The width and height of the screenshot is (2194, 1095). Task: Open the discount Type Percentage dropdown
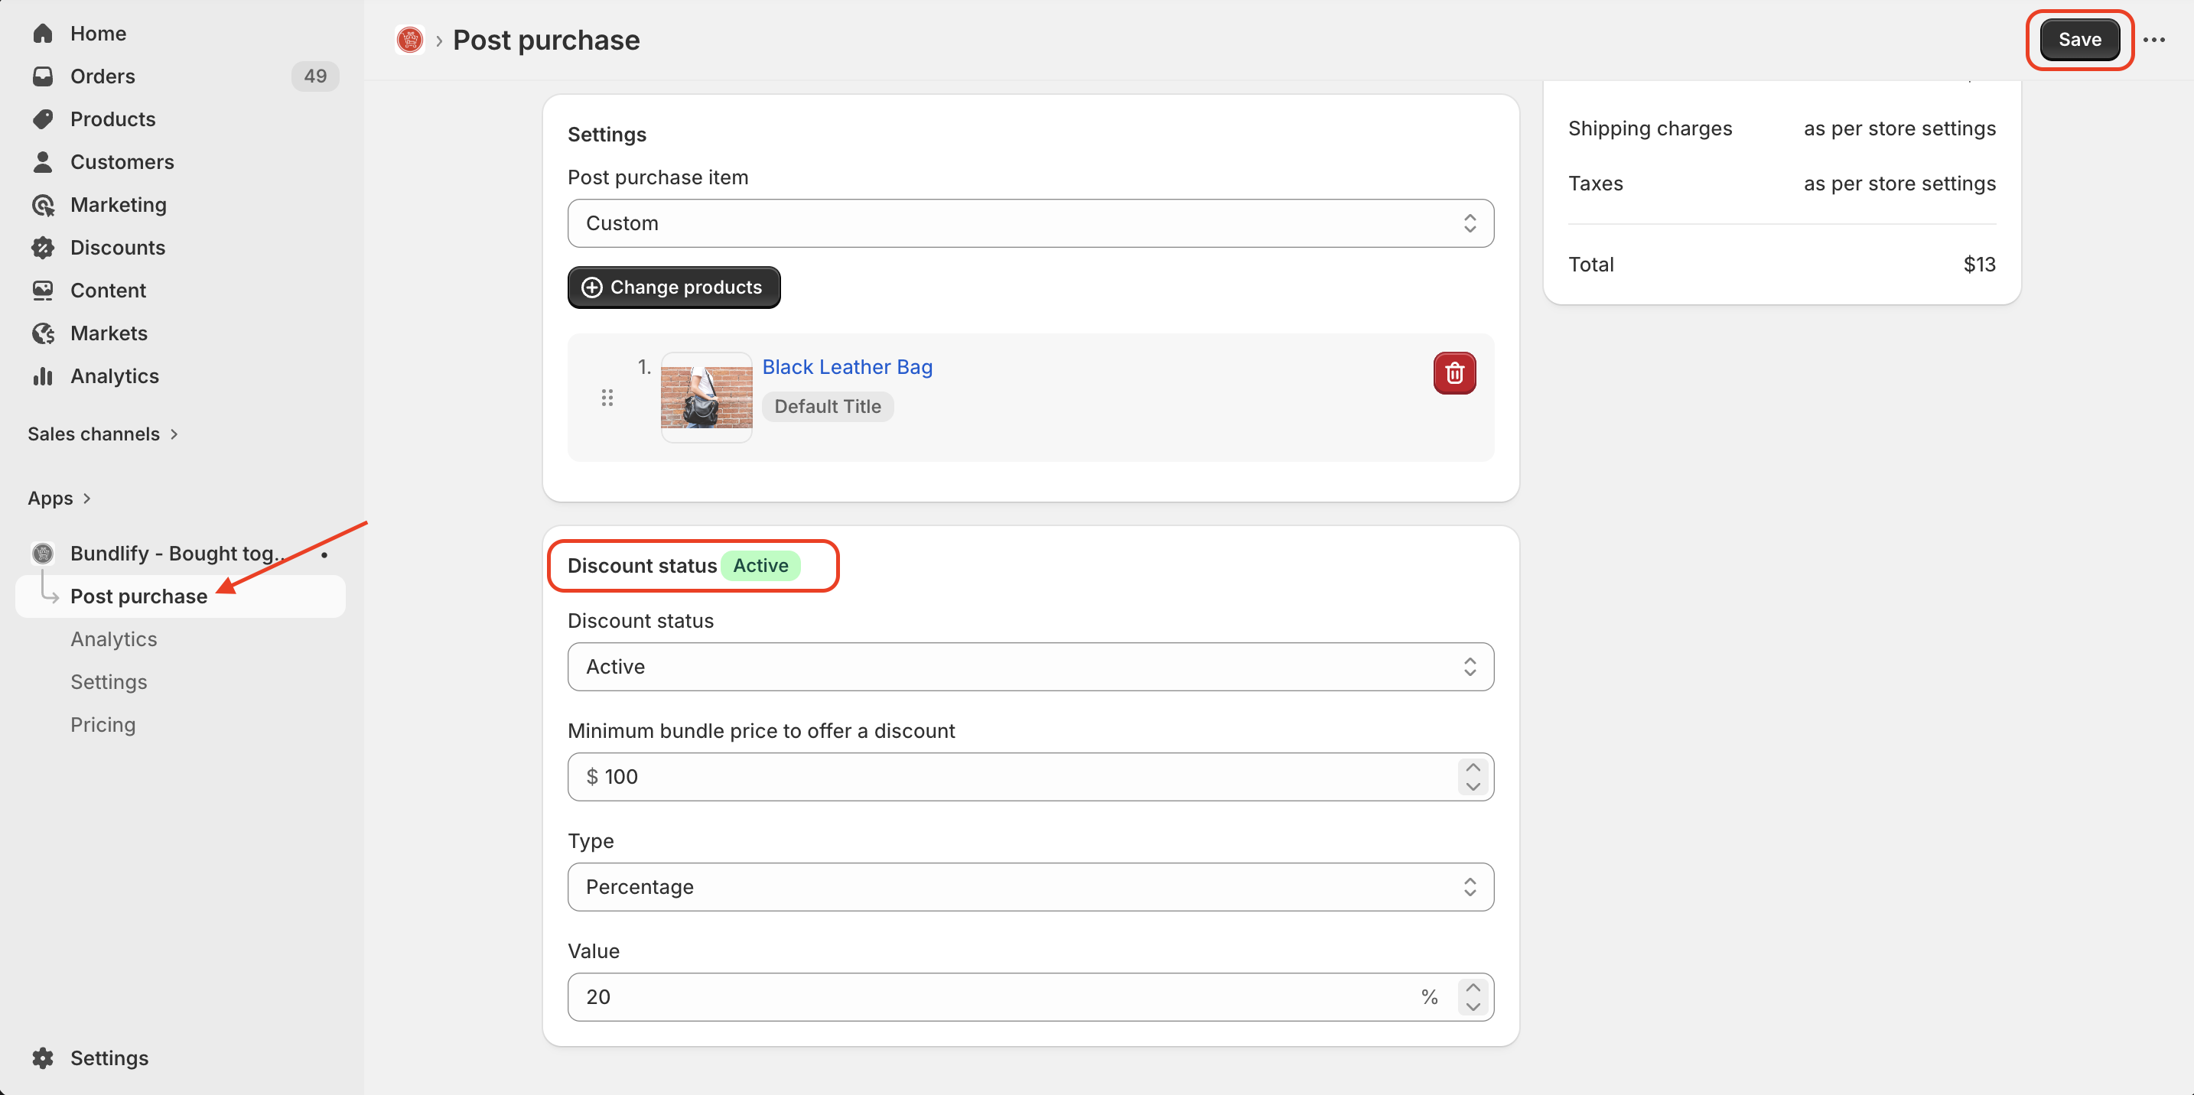[1030, 887]
